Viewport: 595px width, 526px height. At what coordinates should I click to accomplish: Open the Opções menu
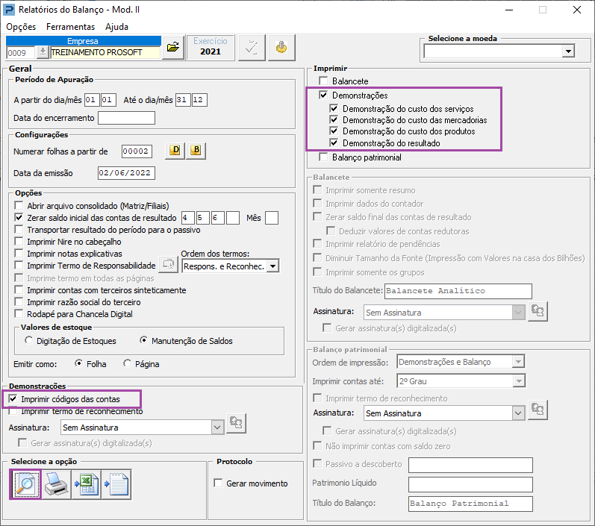(x=21, y=27)
